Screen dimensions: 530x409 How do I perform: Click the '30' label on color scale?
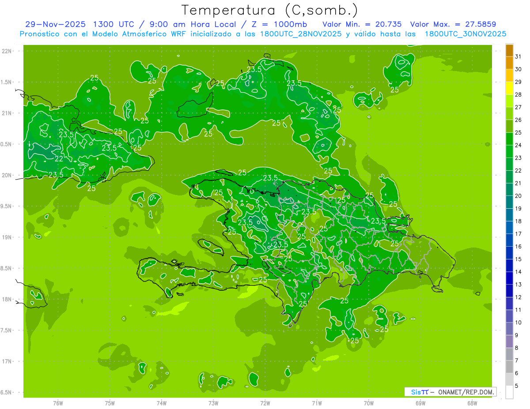(x=518, y=69)
